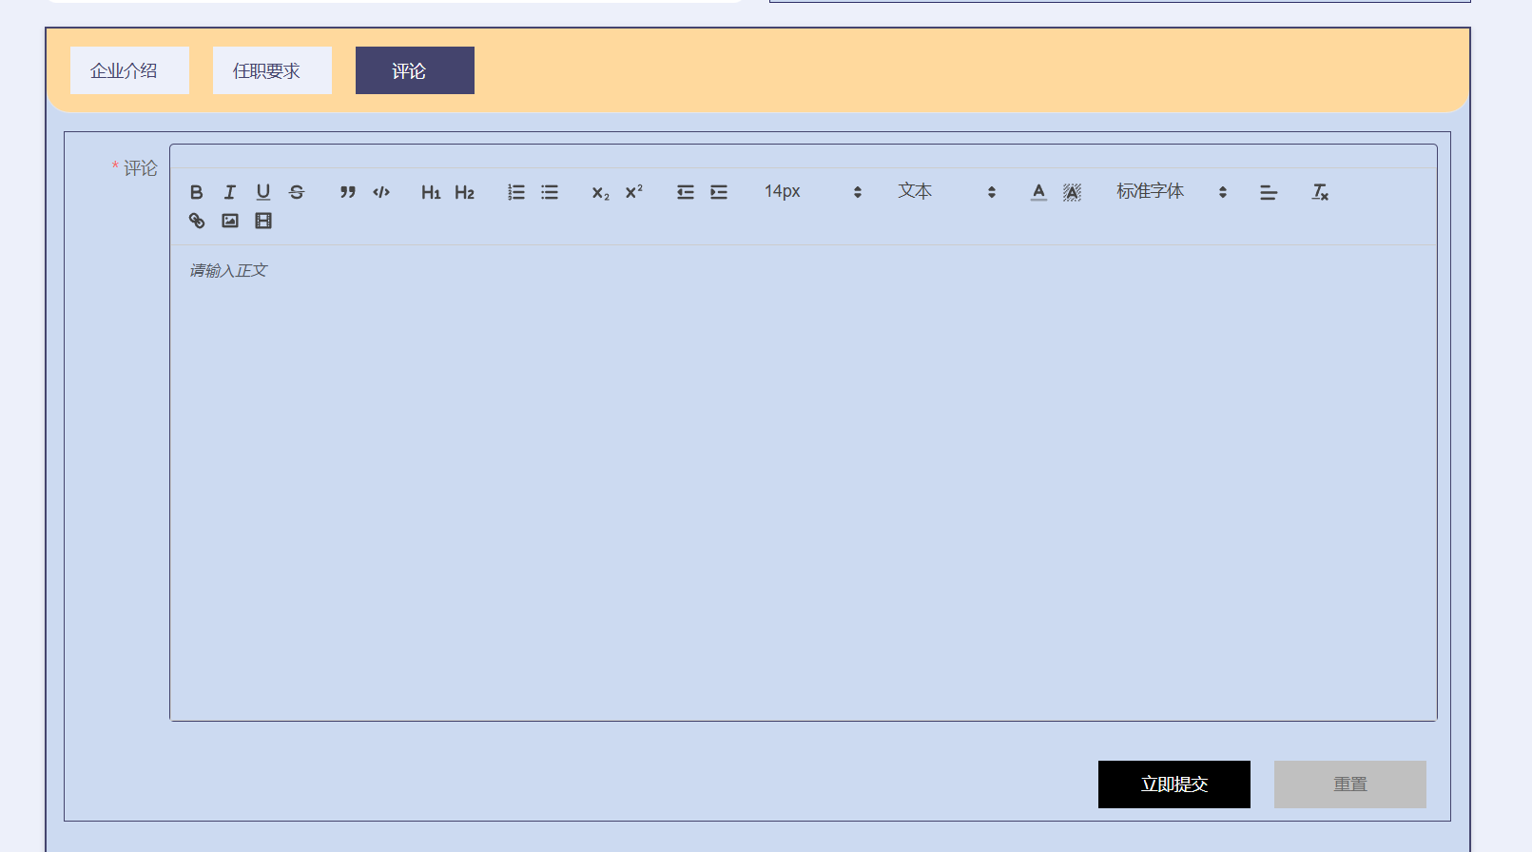The width and height of the screenshot is (1532, 852).
Task: Insert a hyperlink
Action: [197, 221]
